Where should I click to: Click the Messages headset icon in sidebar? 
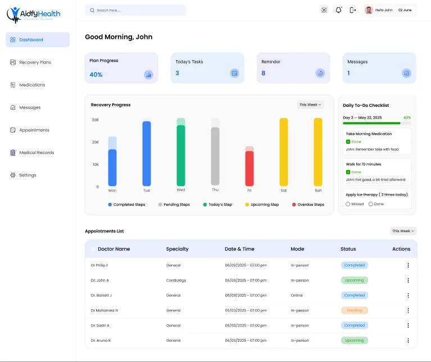coord(13,107)
